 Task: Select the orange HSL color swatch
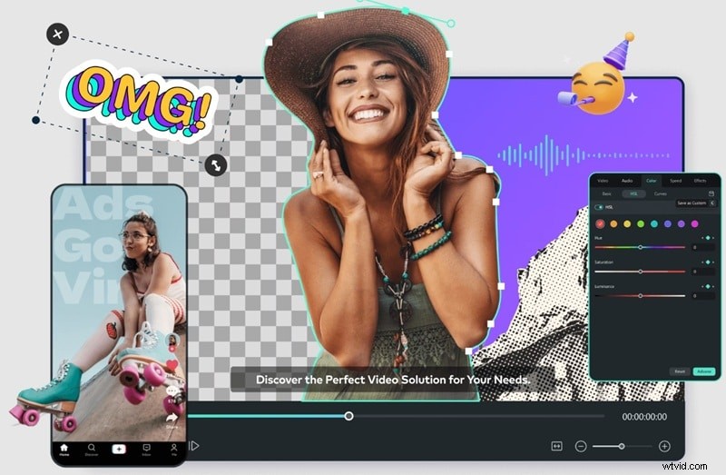pos(613,223)
